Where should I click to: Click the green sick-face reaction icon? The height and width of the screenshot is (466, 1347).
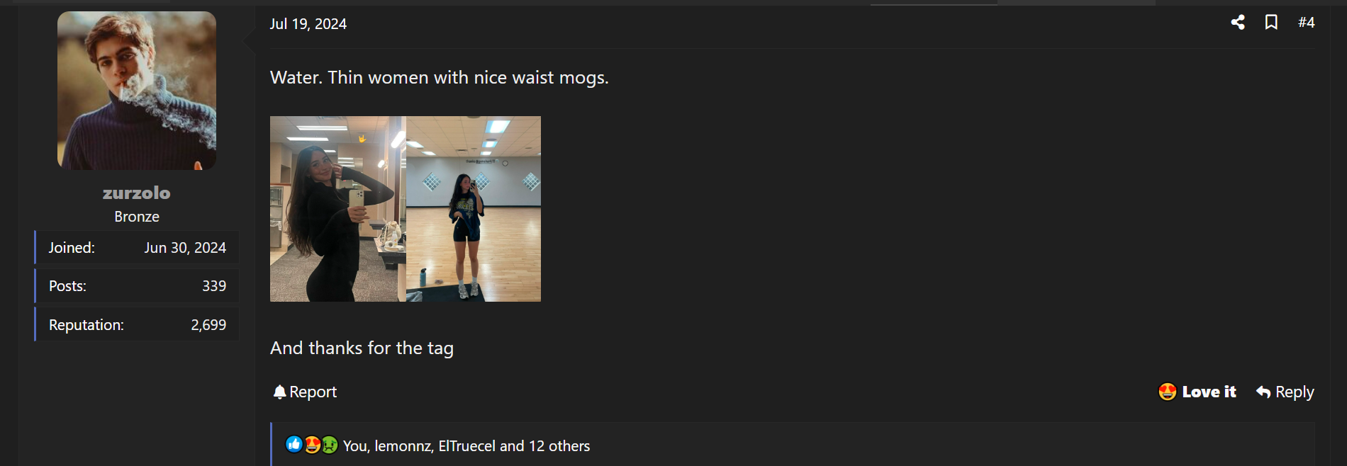click(330, 445)
